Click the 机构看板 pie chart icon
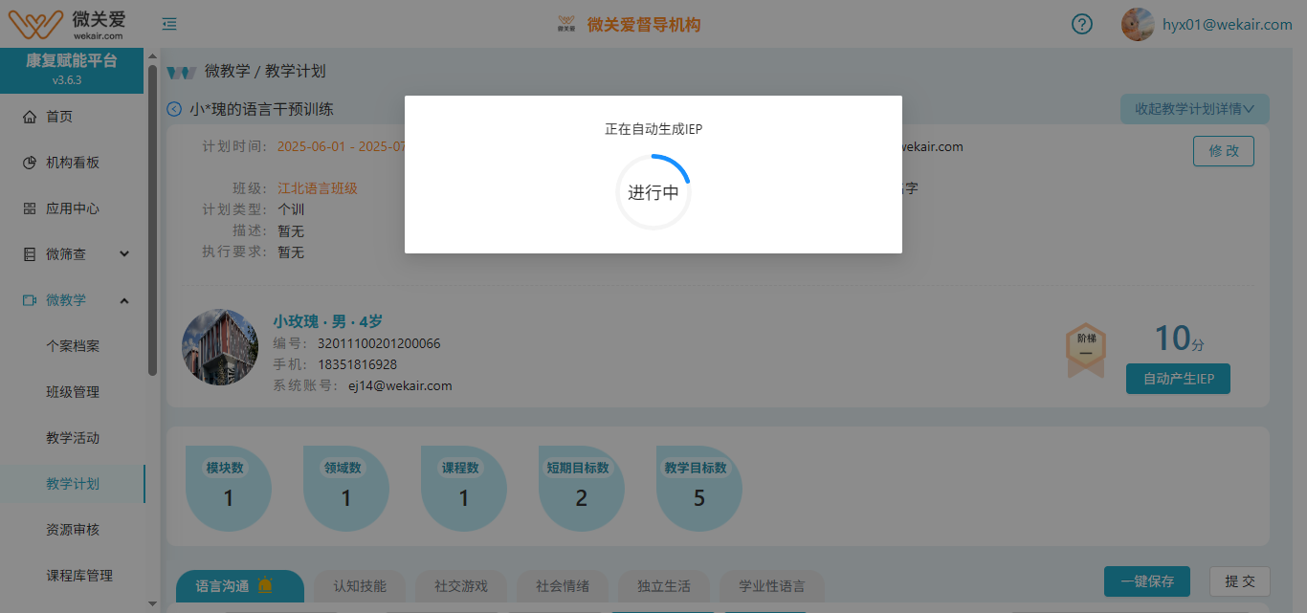The height and width of the screenshot is (613, 1307). tap(30, 163)
